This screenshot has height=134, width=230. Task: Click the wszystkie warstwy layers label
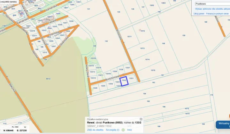[9, 2]
